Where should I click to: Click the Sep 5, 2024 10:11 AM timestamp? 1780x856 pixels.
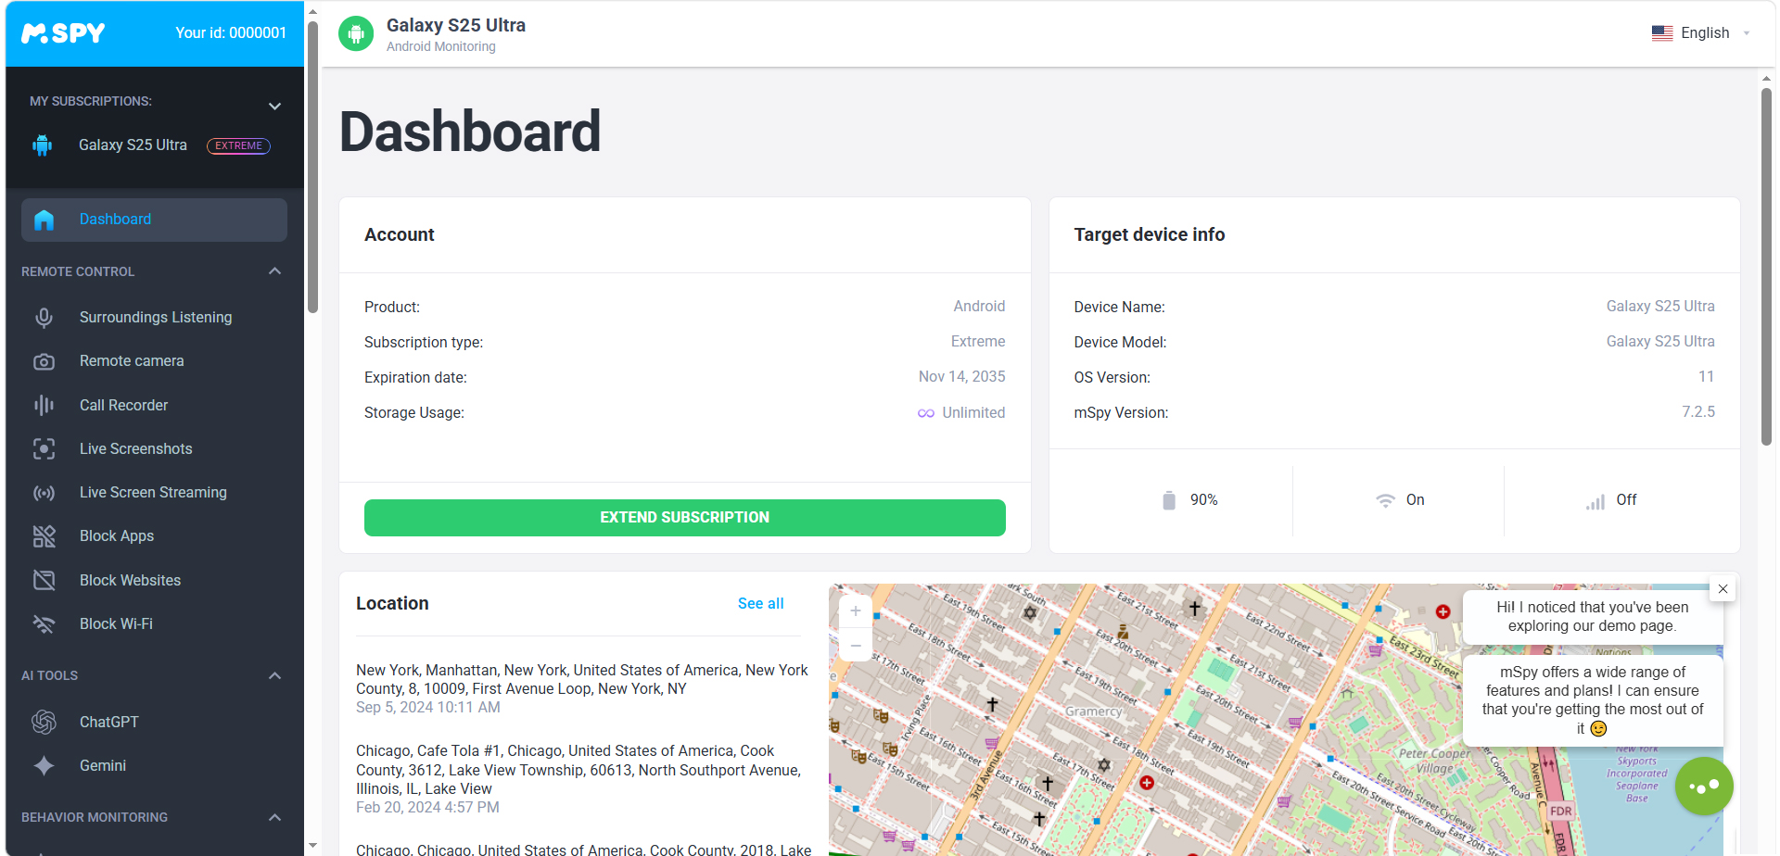click(x=428, y=708)
